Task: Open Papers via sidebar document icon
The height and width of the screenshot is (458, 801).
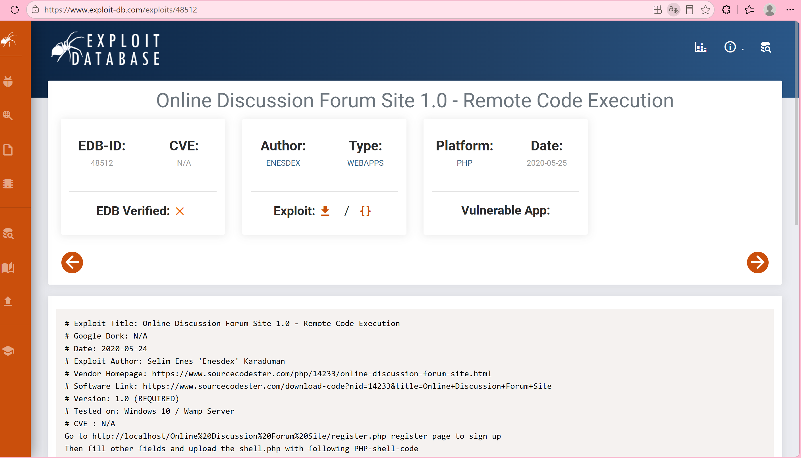Action: 8,150
